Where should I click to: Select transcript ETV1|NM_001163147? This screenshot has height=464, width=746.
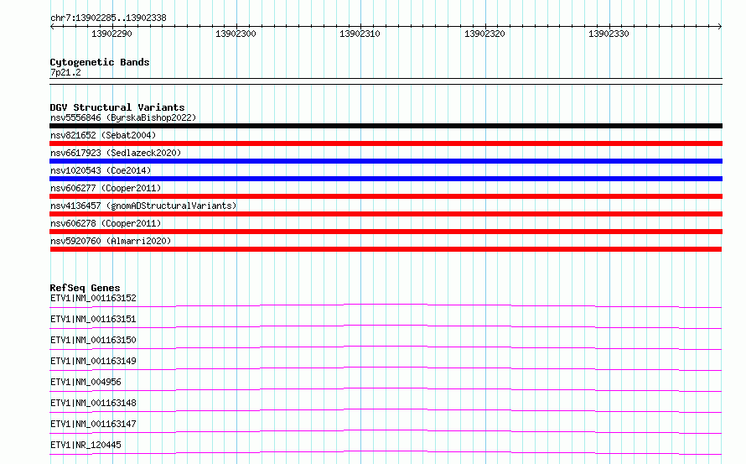click(x=93, y=424)
